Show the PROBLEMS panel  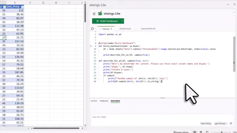[104, 101]
